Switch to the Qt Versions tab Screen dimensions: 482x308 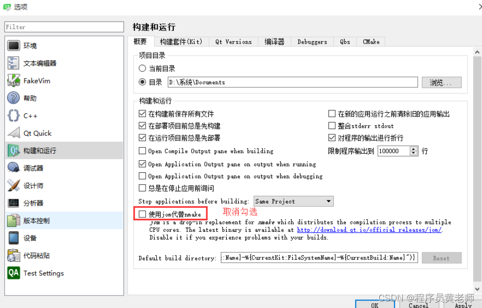(x=233, y=42)
